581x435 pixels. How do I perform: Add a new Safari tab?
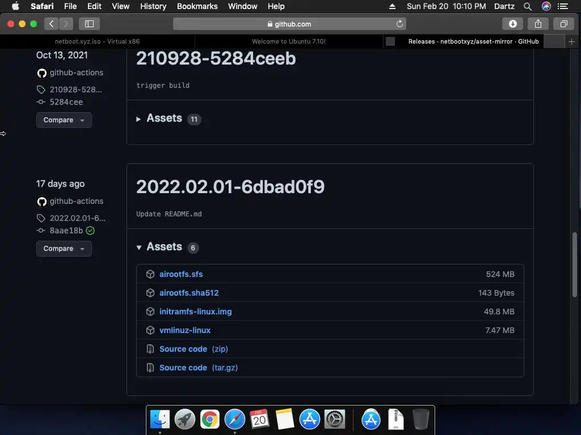(x=572, y=42)
